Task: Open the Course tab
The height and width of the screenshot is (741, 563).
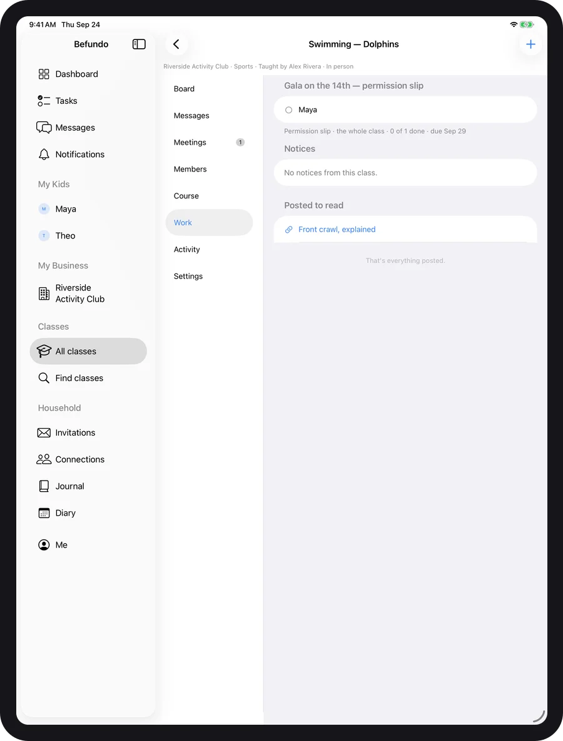Action: pyautogui.click(x=209, y=196)
